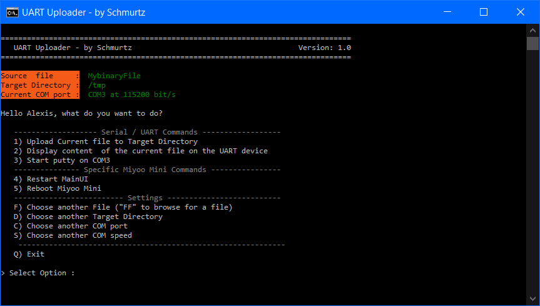
Task: Click option F 'Choose another File'
Action: click(123, 207)
